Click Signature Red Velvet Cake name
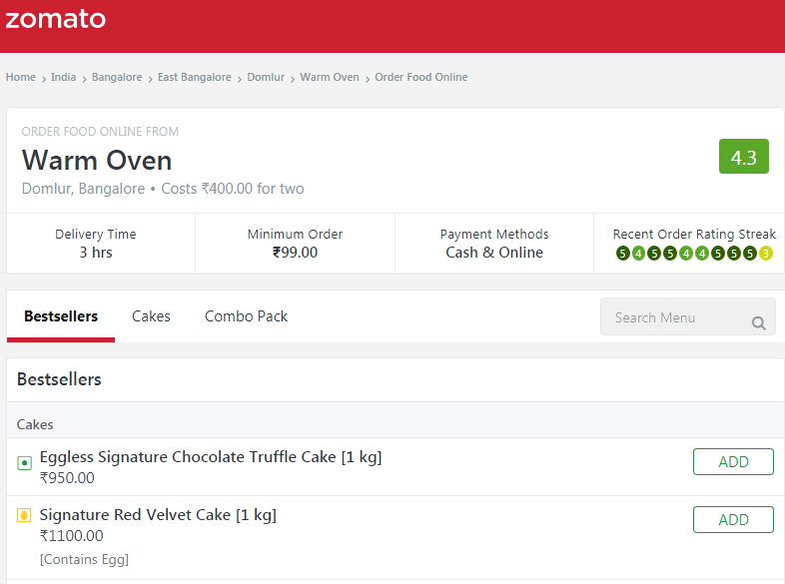This screenshot has height=584, width=785. 158,515
